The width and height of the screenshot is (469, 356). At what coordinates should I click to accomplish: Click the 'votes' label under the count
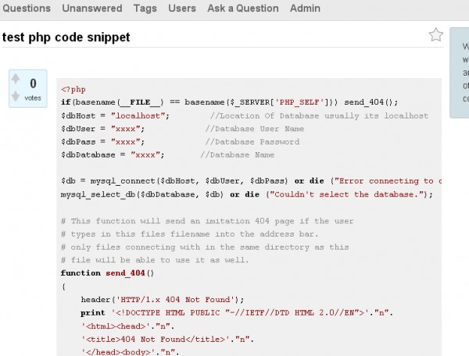click(33, 98)
